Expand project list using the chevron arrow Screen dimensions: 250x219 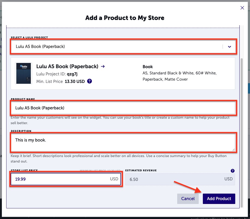pyautogui.click(x=230, y=47)
